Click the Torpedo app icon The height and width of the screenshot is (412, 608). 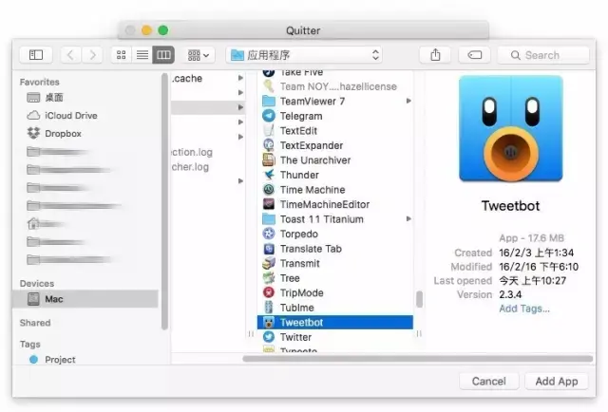[x=269, y=234]
